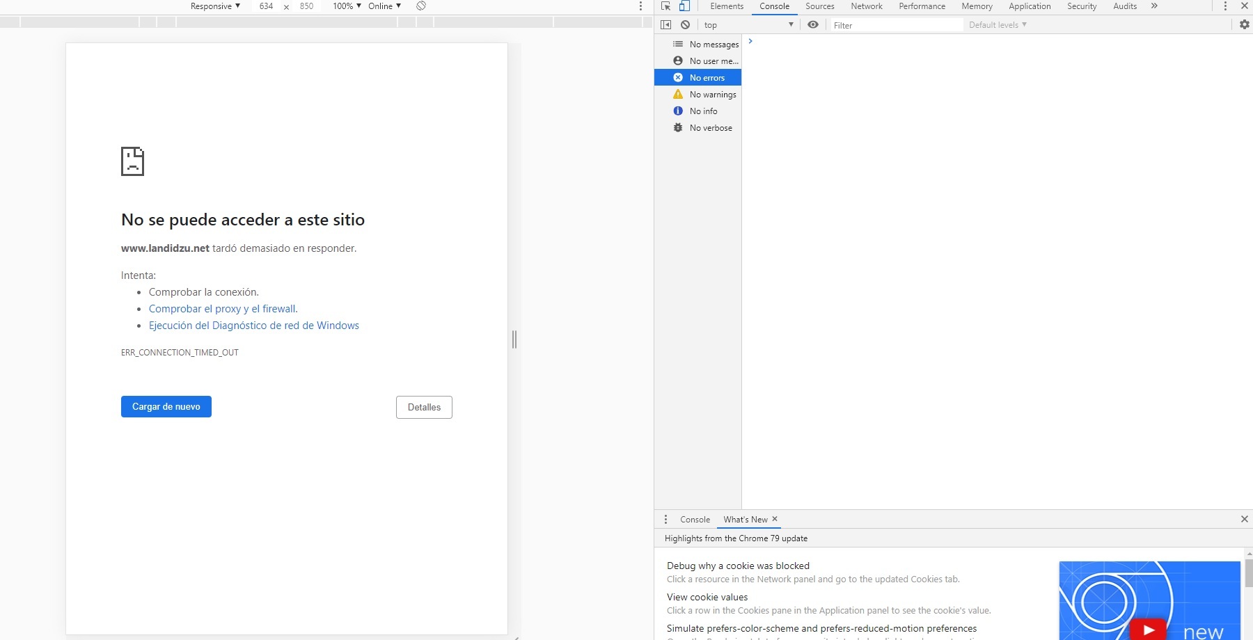1253x640 pixels.
Task: Clear the console with the clear icon
Action: click(x=686, y=25)
